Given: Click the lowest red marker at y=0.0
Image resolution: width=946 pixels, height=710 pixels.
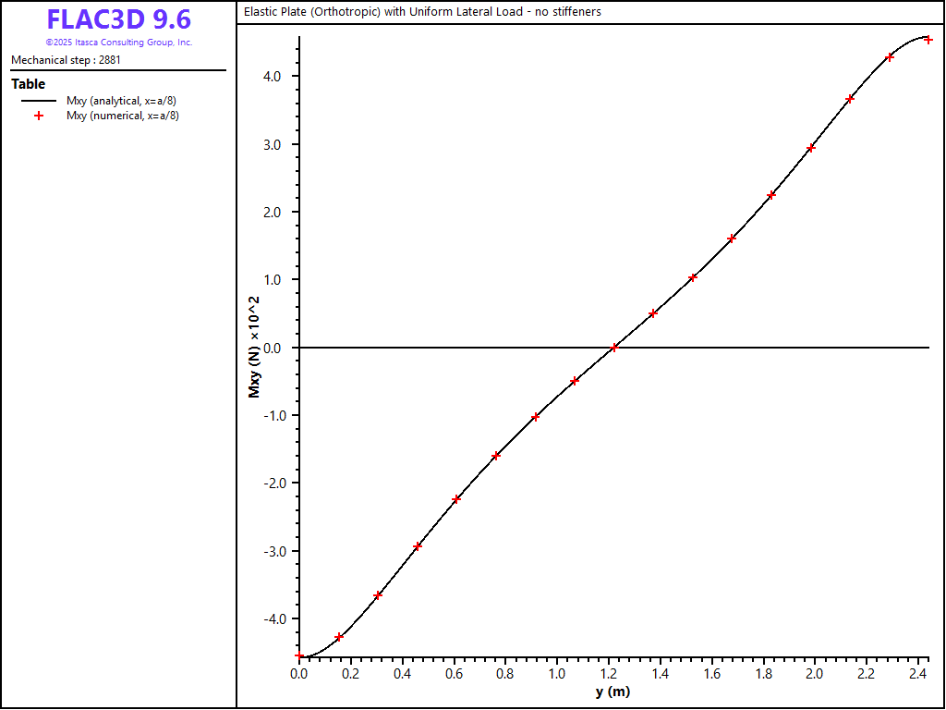Looking at the screenshot, I should (x=299, y=655).
